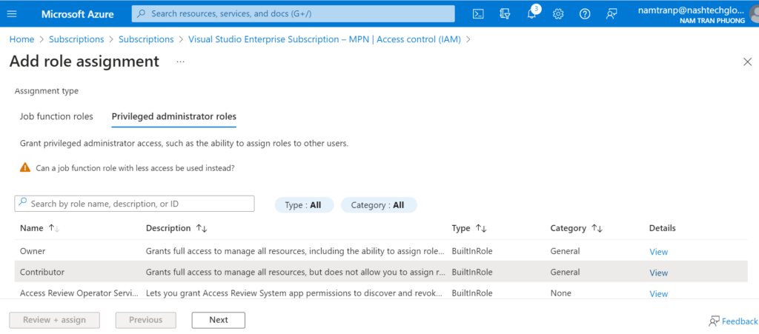Click the Next button
This screenshot has height=334, width=759.
pyautogui.click(x=218, y=320)
